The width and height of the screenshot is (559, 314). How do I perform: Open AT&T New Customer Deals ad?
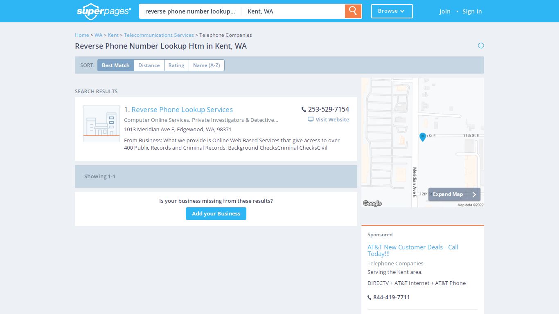coord(412,250)
